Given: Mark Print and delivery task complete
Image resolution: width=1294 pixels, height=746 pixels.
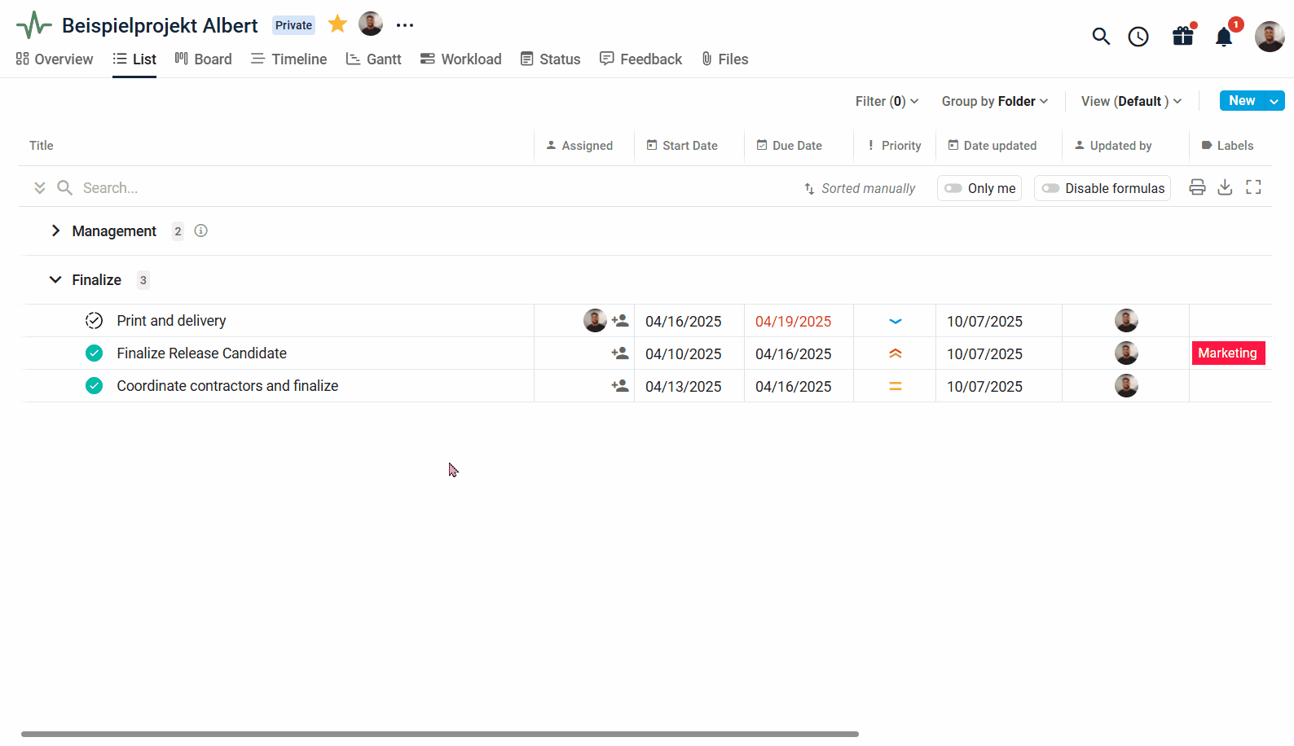Looking at the screenshot, I should click(95, 321).
